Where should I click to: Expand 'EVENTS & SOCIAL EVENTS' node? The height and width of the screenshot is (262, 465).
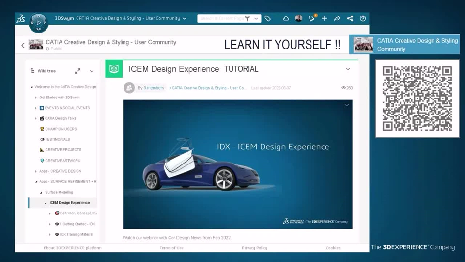[36, 108]
